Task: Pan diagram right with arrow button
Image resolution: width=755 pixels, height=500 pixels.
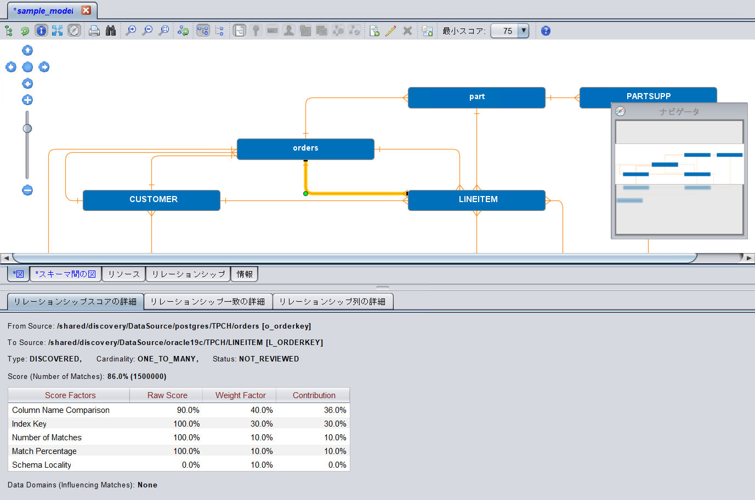Action: click(x=44, y=67)
